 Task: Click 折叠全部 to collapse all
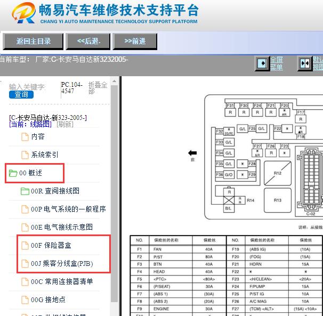point(98,88)
